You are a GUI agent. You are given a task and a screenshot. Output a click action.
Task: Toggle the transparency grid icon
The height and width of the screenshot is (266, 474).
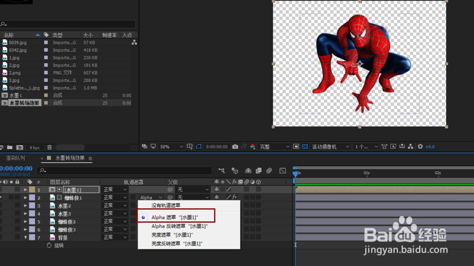[305, 147]
